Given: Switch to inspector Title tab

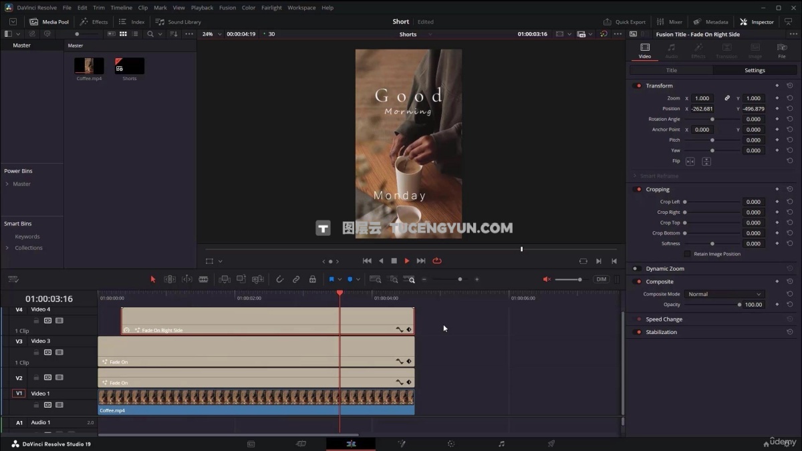Looking at the screenshot, I should [x=671, y=70].
